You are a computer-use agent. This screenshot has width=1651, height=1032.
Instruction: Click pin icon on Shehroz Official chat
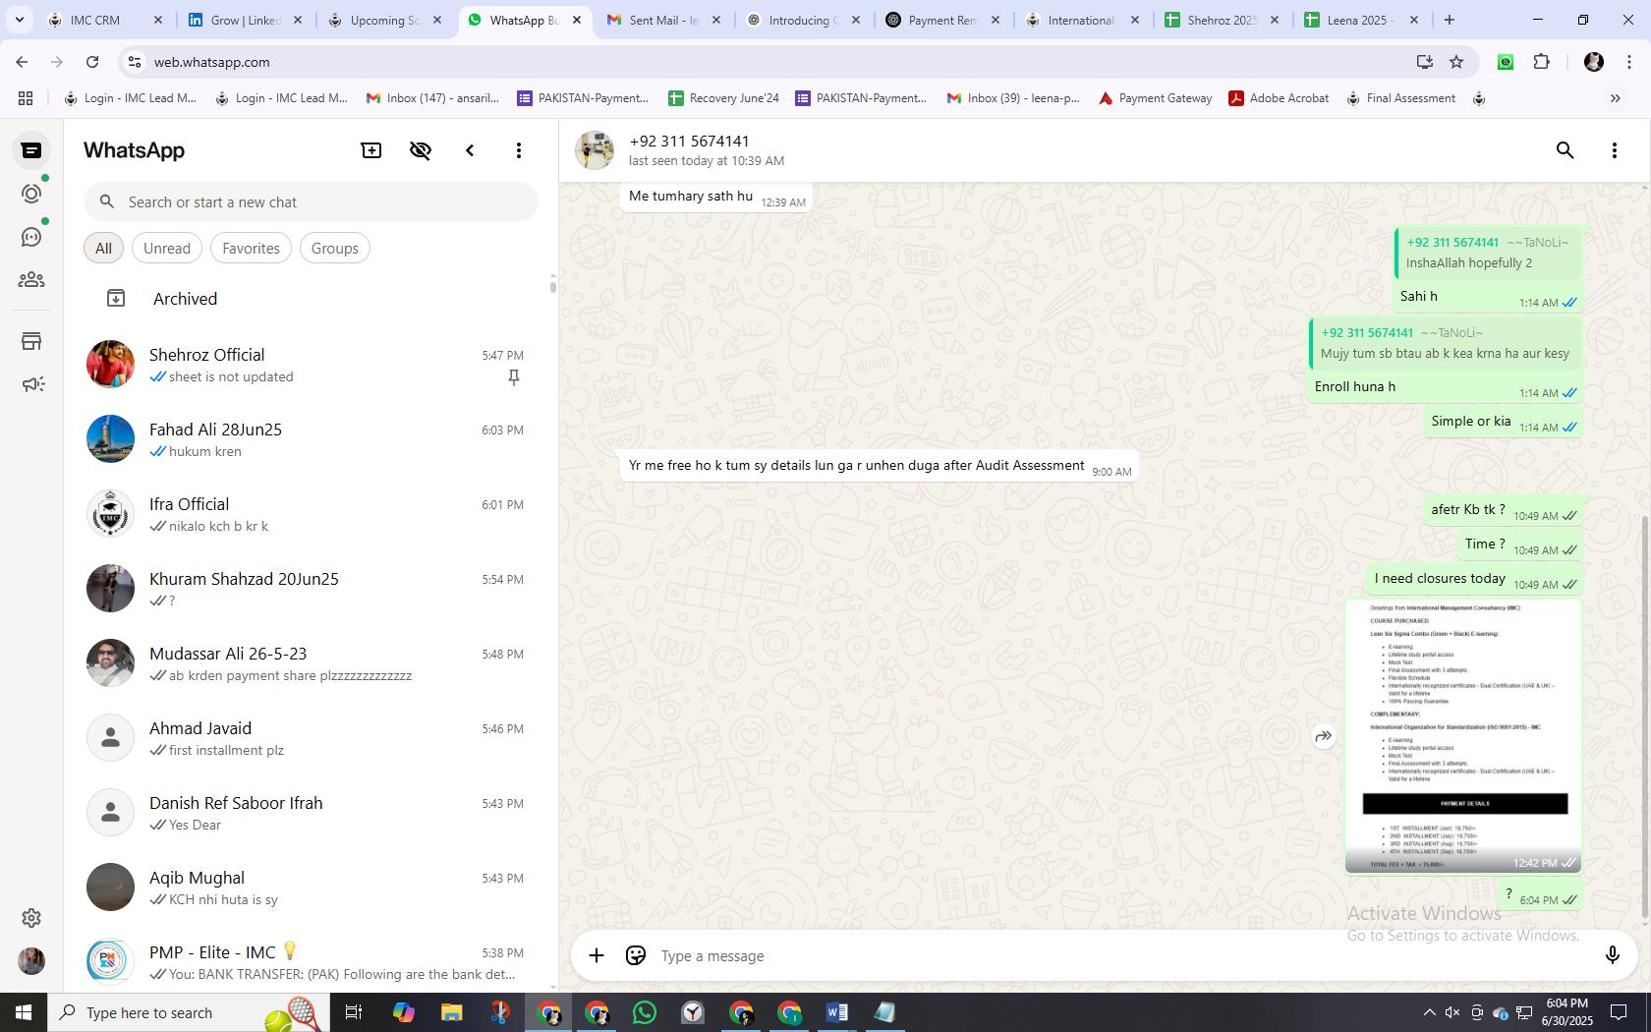[513, 377]
